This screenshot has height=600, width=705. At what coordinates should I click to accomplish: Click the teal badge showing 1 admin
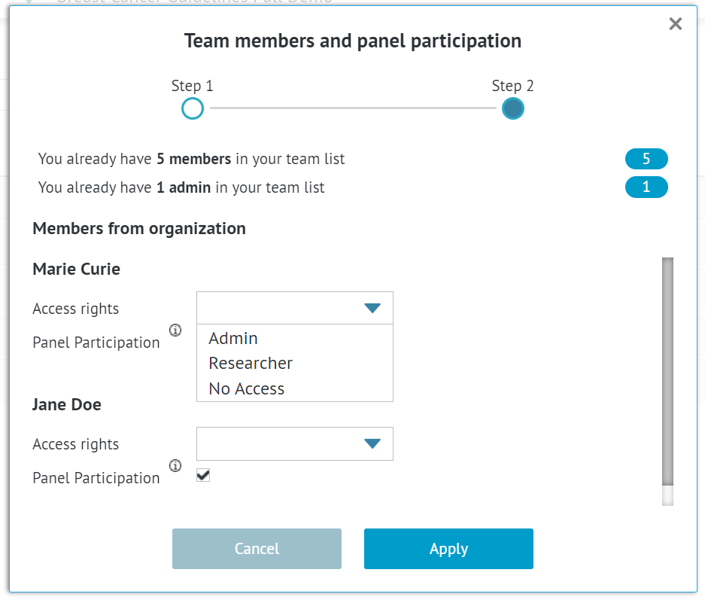click(x=646, y=187)
